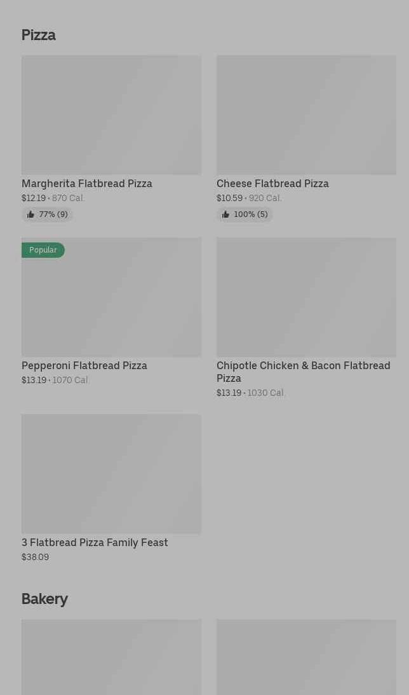Screen dimensions: 409x695
Task: Click the Pizza section heading
Action: (39, 35)
